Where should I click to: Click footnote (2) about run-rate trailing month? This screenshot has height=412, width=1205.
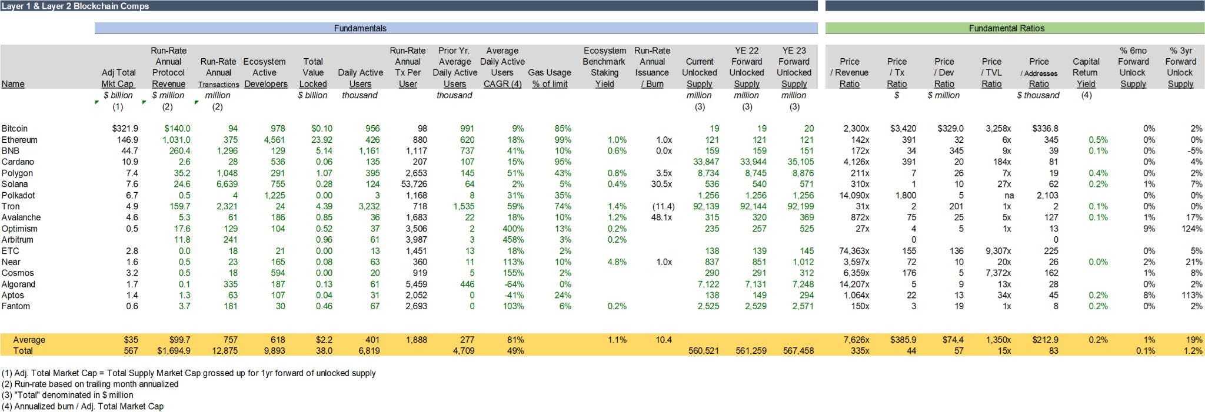(x=89, y=384)
